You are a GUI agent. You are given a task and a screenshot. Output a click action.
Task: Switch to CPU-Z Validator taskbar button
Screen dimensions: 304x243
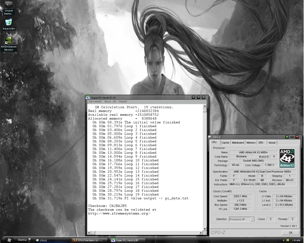pyautogui.click(x=90, y=240)
